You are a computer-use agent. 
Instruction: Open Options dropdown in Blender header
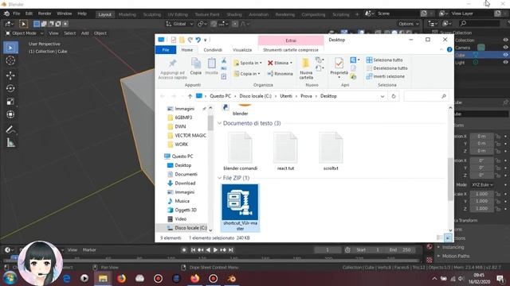[x=408, y=24]
